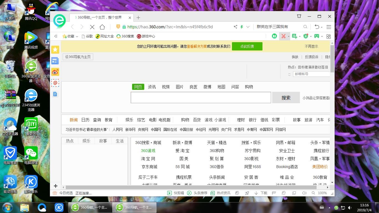The width and height of the screenshot is (379, 213).
Task: Click the Windows Start button
Action: 7,207
